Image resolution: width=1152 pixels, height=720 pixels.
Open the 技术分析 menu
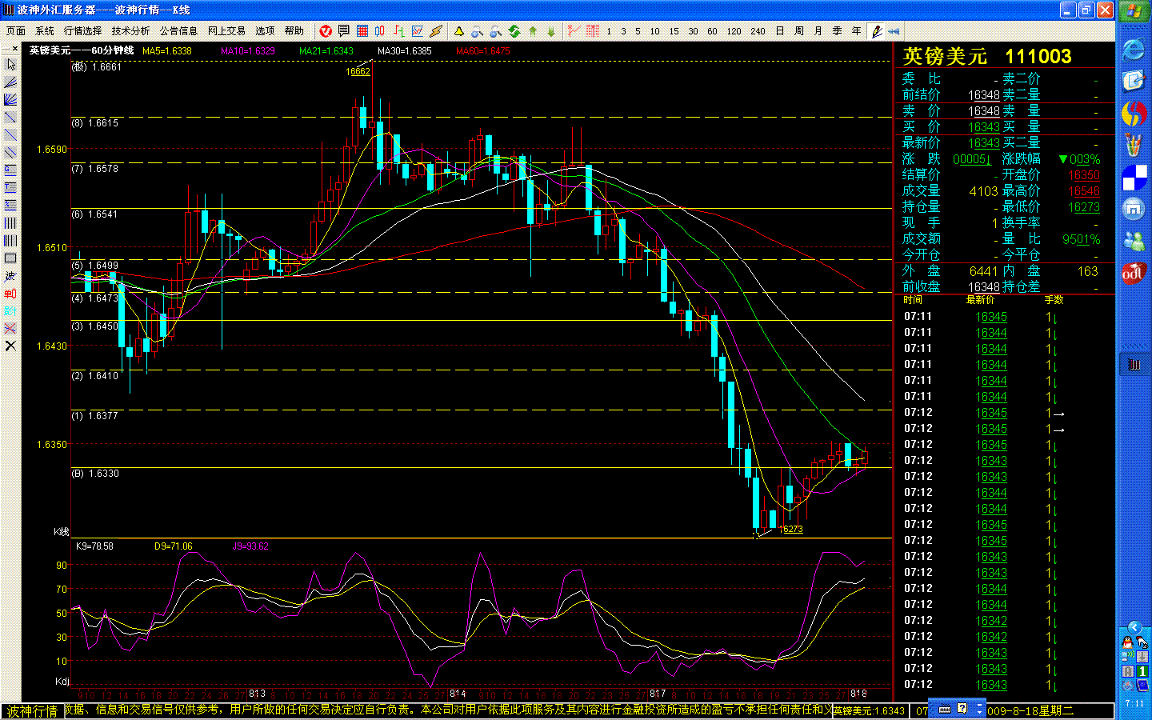click(x=131, y=31)
